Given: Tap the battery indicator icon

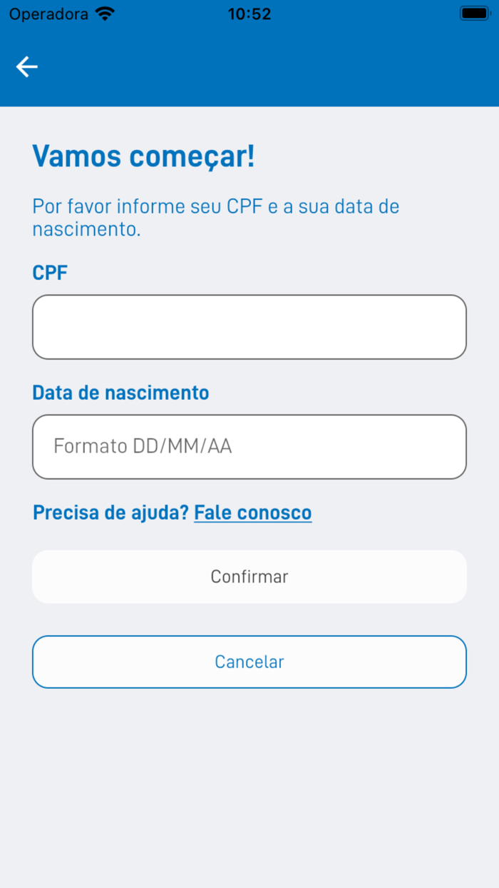Looking at the screenshot, I should pyautogui.click(x=474, y=12).
